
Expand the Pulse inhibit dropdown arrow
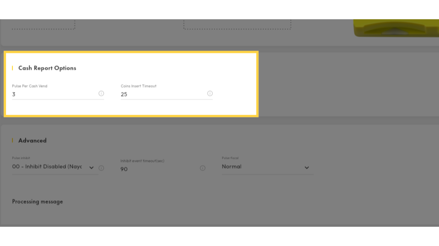91,168
